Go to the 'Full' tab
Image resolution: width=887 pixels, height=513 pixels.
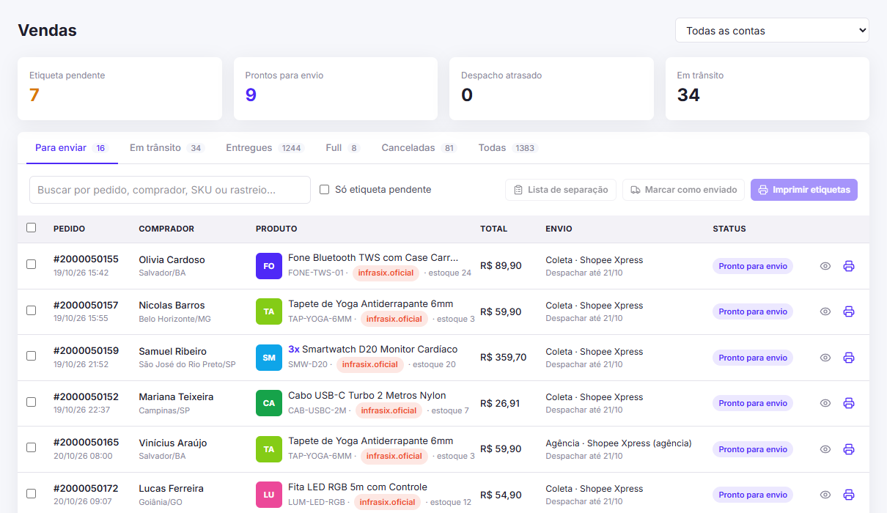click(x=343, y=148)
